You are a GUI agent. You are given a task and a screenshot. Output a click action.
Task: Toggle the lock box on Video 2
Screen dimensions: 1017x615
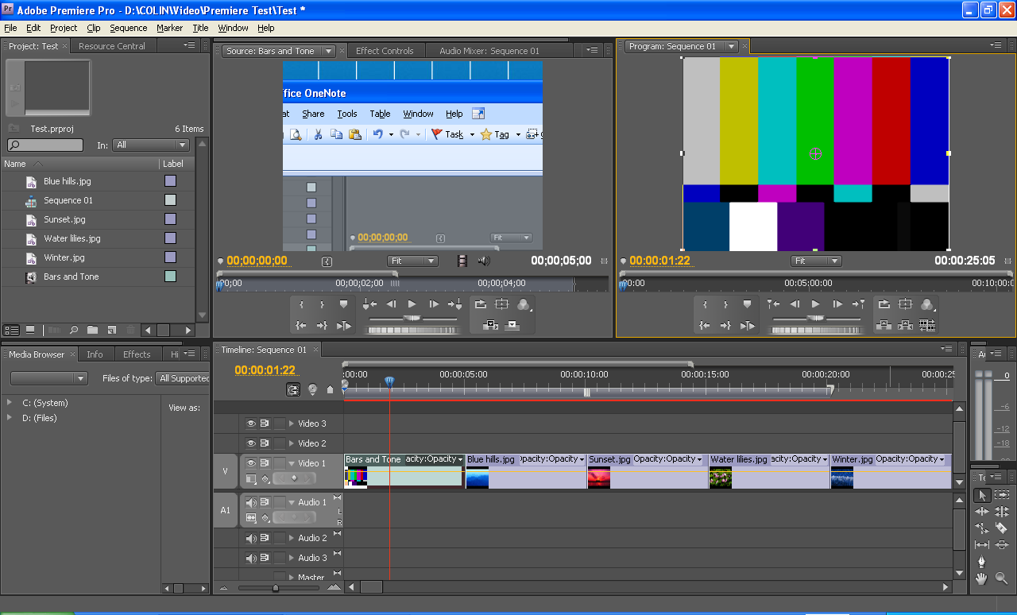tap(280, 443)
